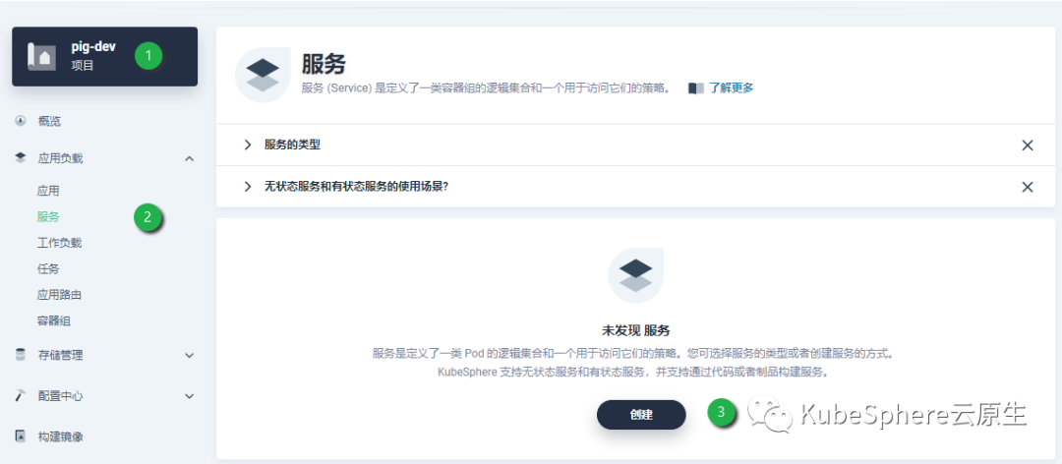Expand the 存储管理 section chevron
1062x464 pixels.
coord(189,355)
